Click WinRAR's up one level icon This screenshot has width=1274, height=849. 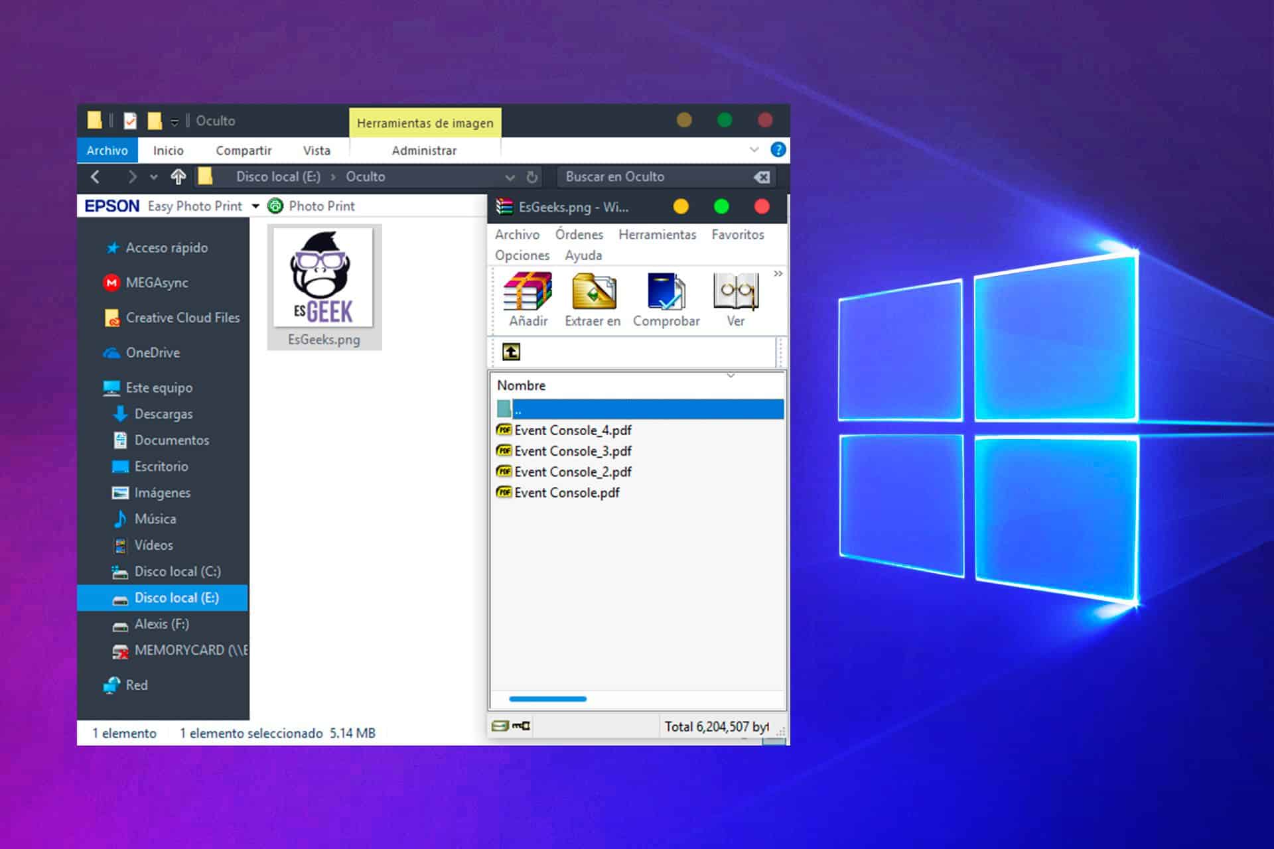pyautogui.click(x=511, y=352)
